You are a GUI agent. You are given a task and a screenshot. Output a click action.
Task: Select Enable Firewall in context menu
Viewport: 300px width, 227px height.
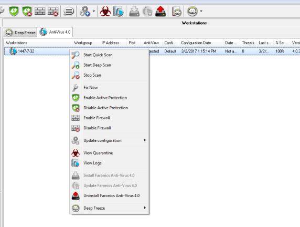[x=109, y=118]
